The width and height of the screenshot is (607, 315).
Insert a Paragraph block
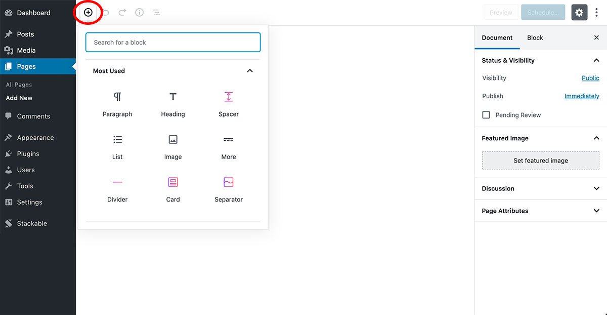point(117,104)
